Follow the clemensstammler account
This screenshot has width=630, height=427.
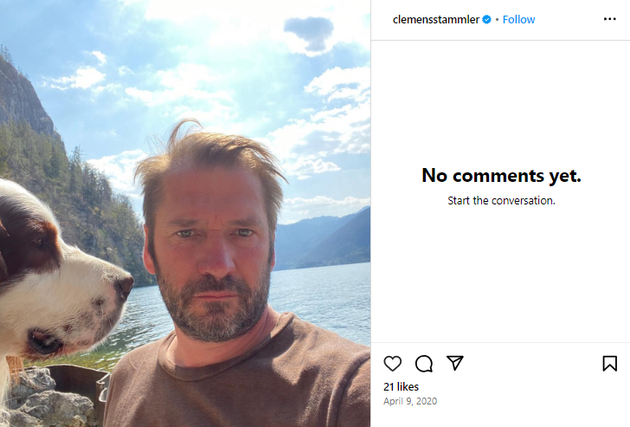pyautogui.click(x=518, y=19)
